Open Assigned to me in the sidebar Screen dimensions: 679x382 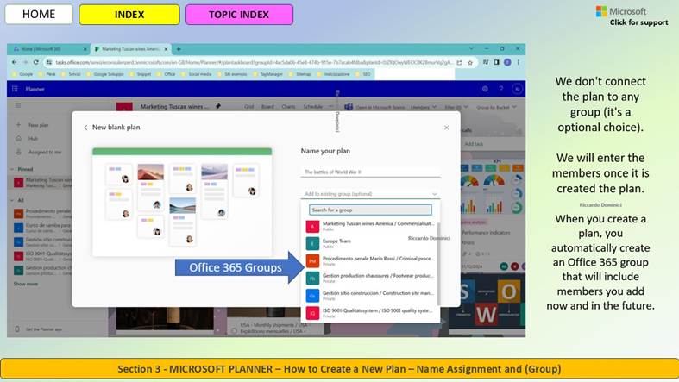[39, 153]
